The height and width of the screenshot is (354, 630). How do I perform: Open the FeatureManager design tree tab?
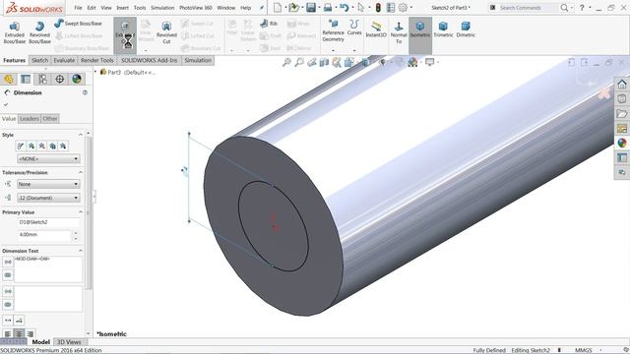pyautogui.click(x=9, y=79)
